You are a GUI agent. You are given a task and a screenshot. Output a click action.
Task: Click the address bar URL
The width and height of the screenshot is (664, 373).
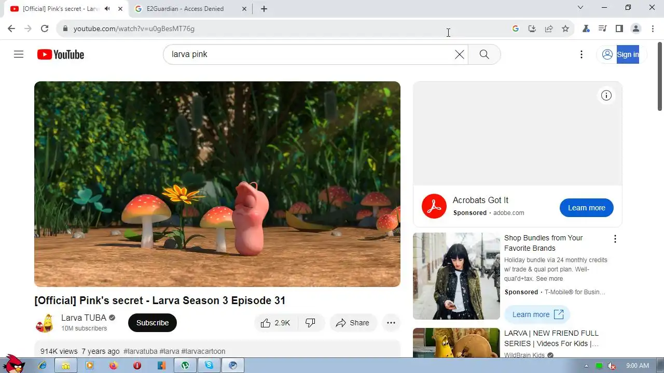click(134, 28)
